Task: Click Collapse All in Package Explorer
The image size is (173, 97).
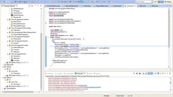Action: click(29, 6)
